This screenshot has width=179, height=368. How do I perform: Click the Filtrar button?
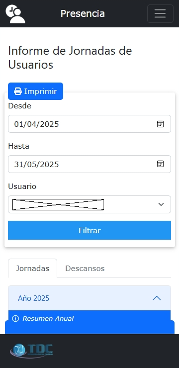coord(89,230)
